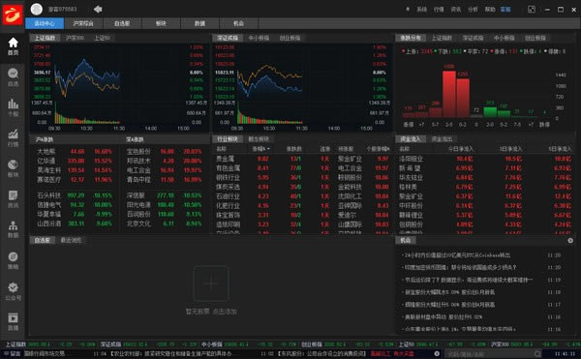Click 洛阳钼业 in fund inflow list
Screen dimensions: 581x359
[411, 159]
